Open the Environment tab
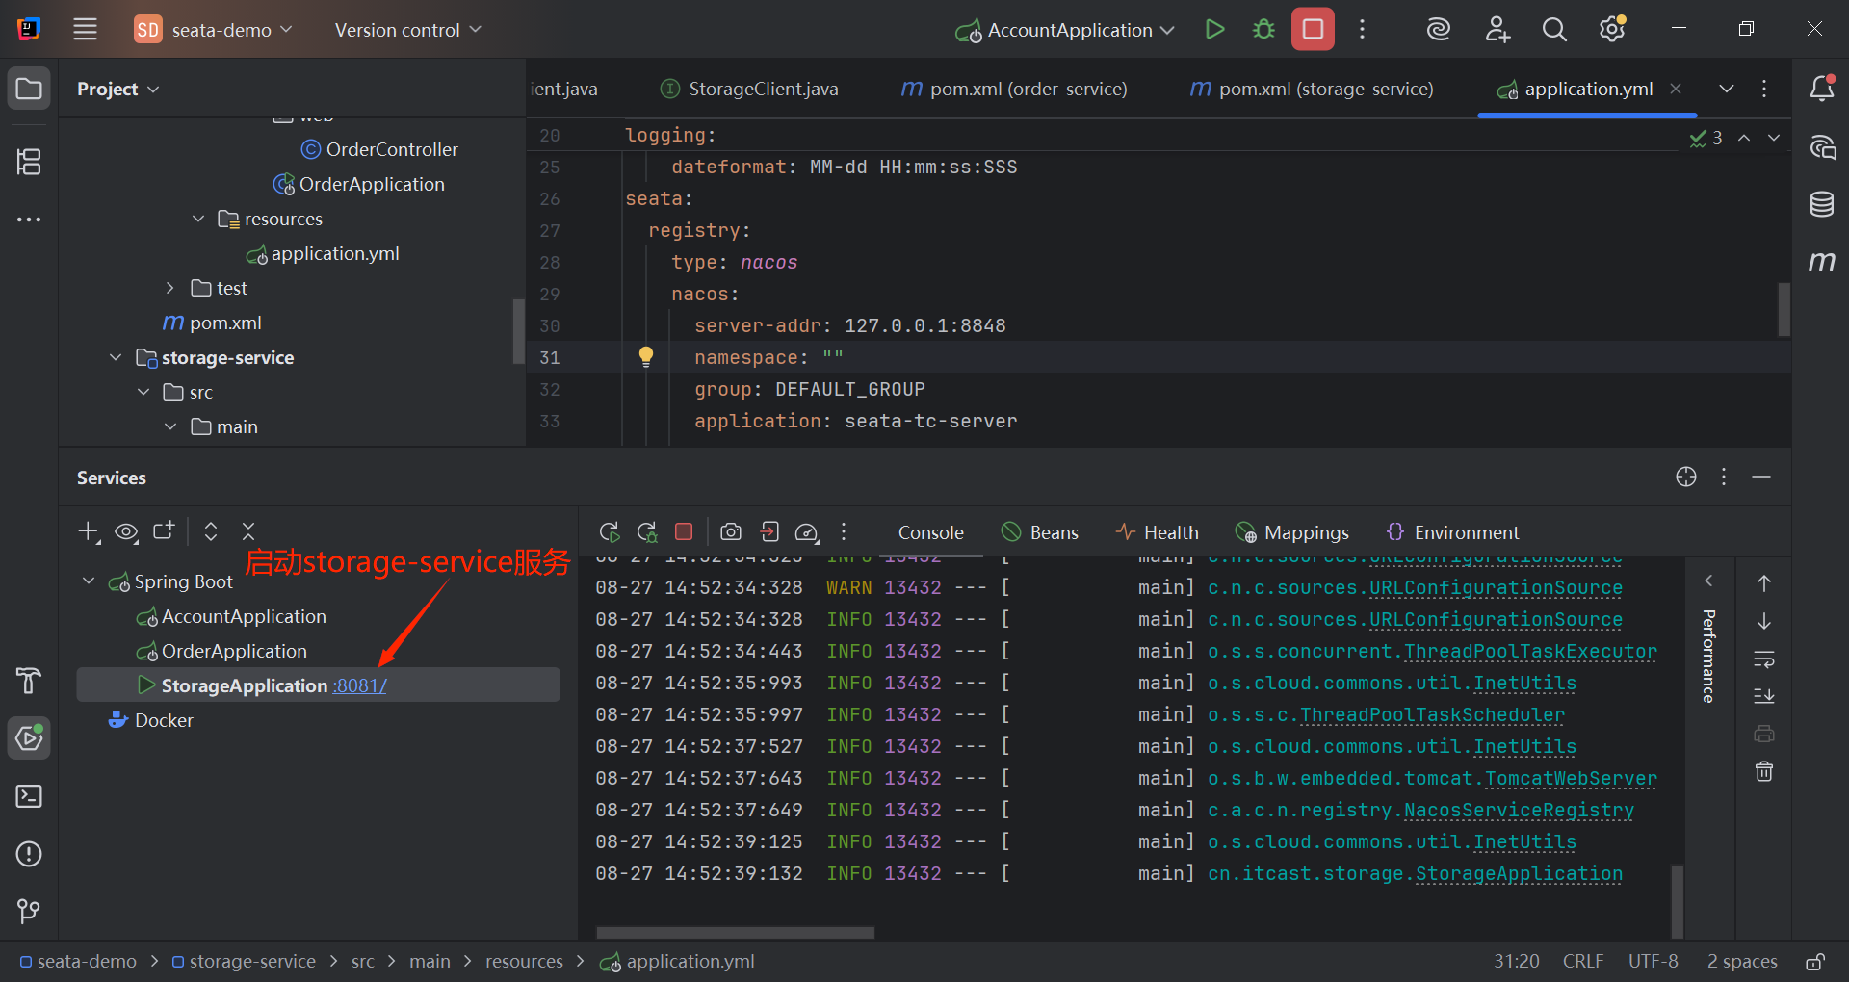Screen dimensions: 1849x982 (x=1452, y=532)
